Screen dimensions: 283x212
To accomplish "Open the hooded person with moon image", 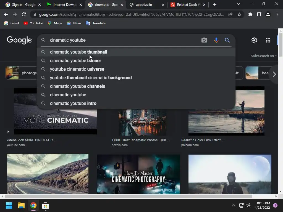I will pyautogui.click(x=230, y=174).
